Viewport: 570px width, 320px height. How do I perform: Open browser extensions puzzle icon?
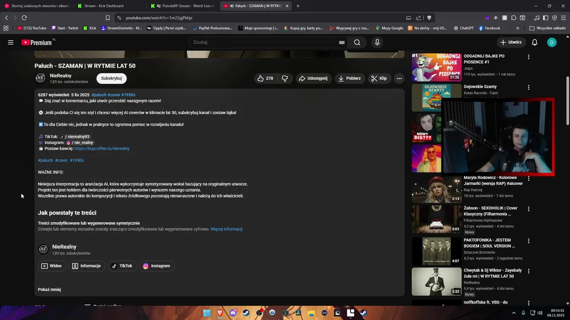click(x=513, y=18)
